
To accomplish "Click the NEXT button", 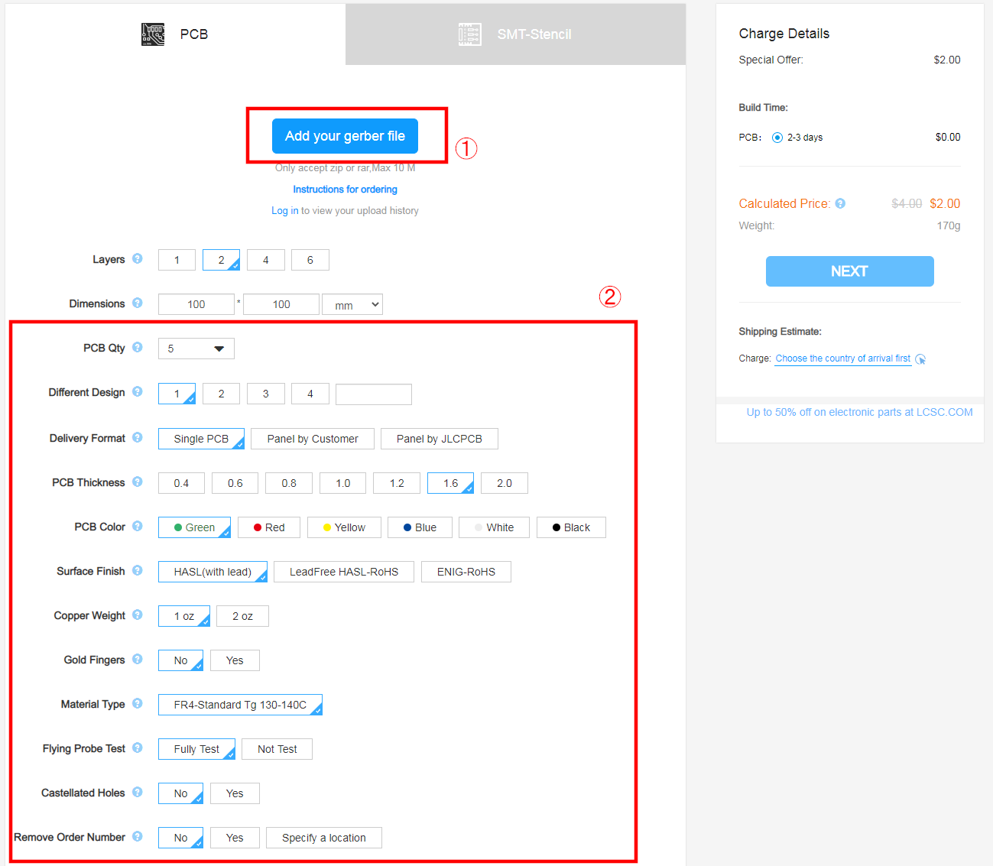I will (849, 271).
